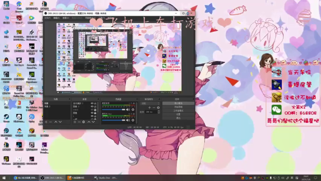The image size is (321, 181).
Task: Remove selected source with the minus icon
Action: [79, 122]
